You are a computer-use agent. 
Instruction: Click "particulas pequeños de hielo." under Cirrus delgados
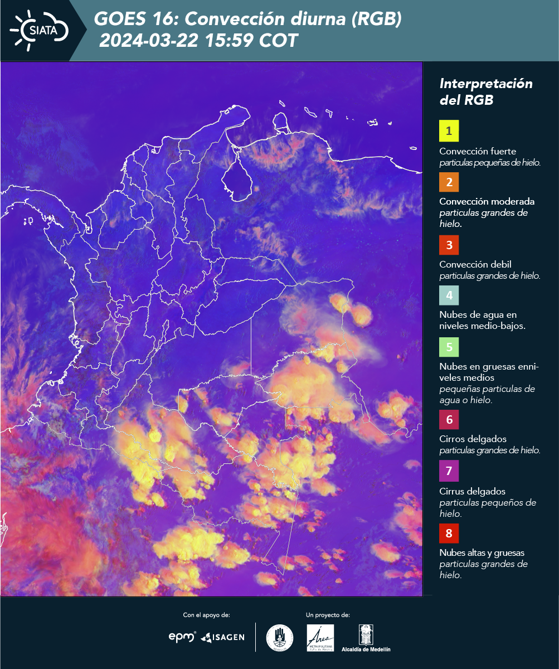coord(488,508)
